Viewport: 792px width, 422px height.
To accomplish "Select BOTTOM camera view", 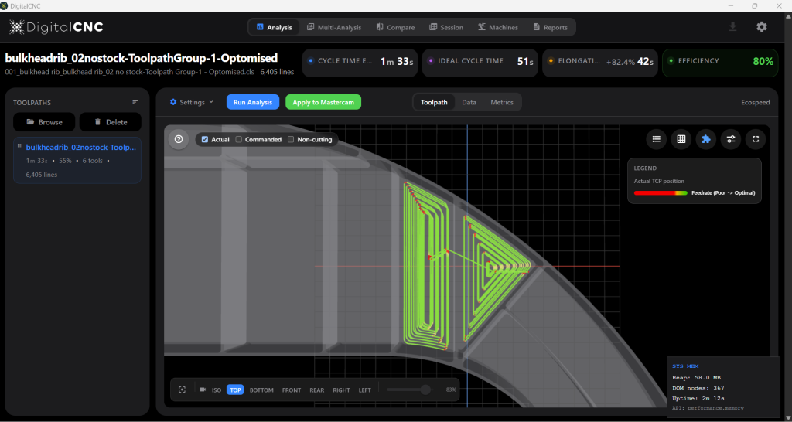I will (261, 390).
